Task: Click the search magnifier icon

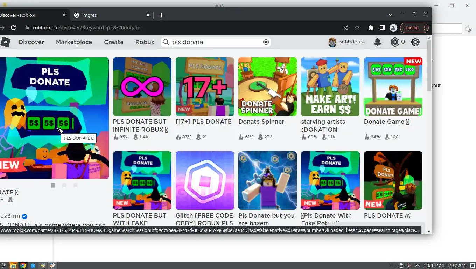Action: pyautogui.click(x=166, y=42)
